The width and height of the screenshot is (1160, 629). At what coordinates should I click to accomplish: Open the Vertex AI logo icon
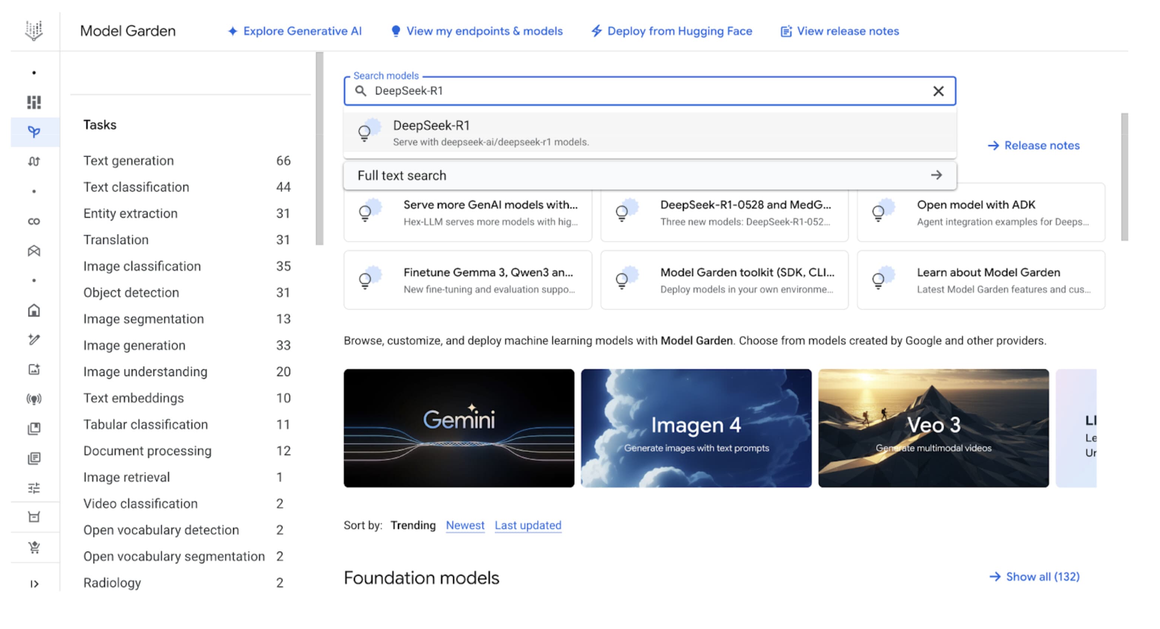34,31
